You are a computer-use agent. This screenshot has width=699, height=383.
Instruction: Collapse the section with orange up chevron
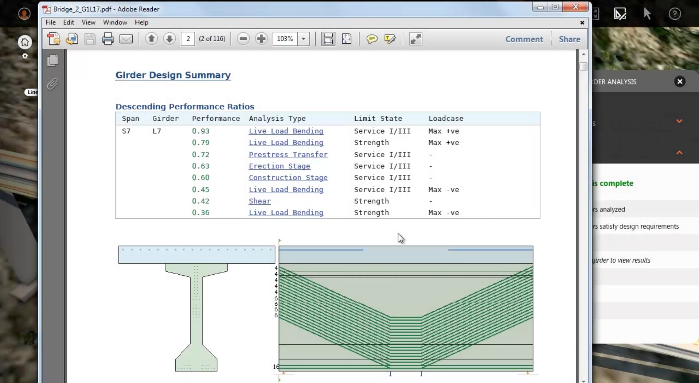pos(679,152)
